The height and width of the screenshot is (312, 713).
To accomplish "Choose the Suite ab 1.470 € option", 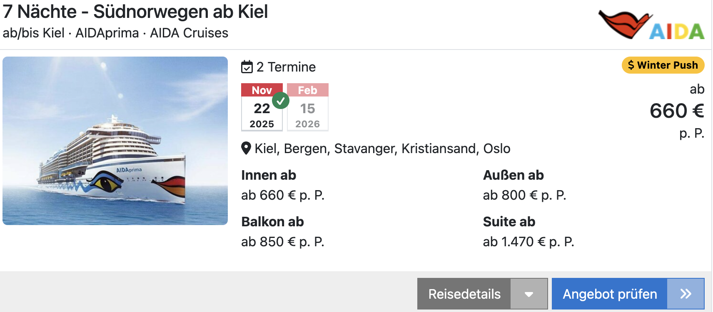I will point(529,232).
